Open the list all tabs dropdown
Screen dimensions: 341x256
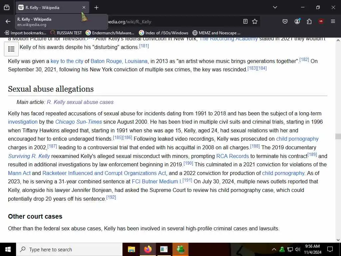[275, 7]
